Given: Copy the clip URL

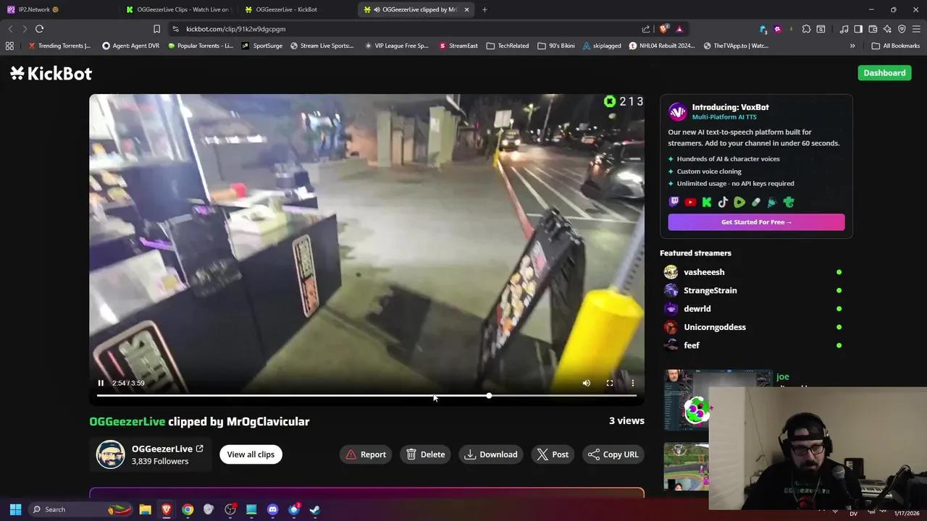Looking at the screenshot, I should [613, 454].
